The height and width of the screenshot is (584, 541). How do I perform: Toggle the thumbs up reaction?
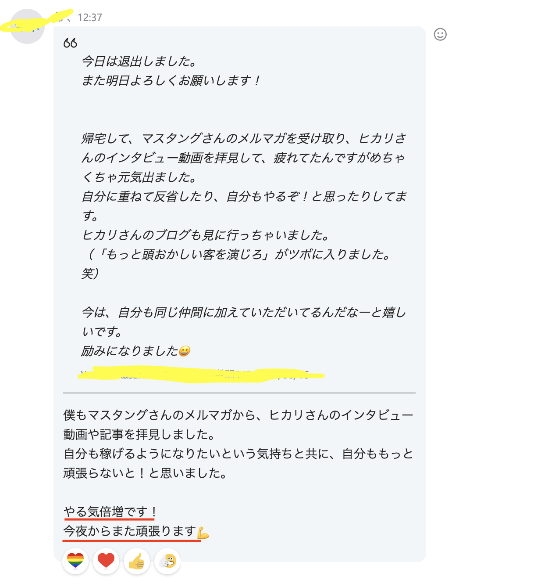(137, 561)
